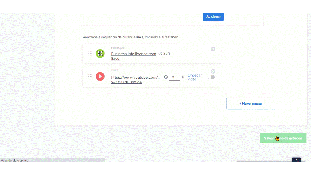The width and height of the screenshot is (311, 175).
Task: Enable the Embedar vídeo toggle
Action: pyautogui.click(x=211, y=77)
